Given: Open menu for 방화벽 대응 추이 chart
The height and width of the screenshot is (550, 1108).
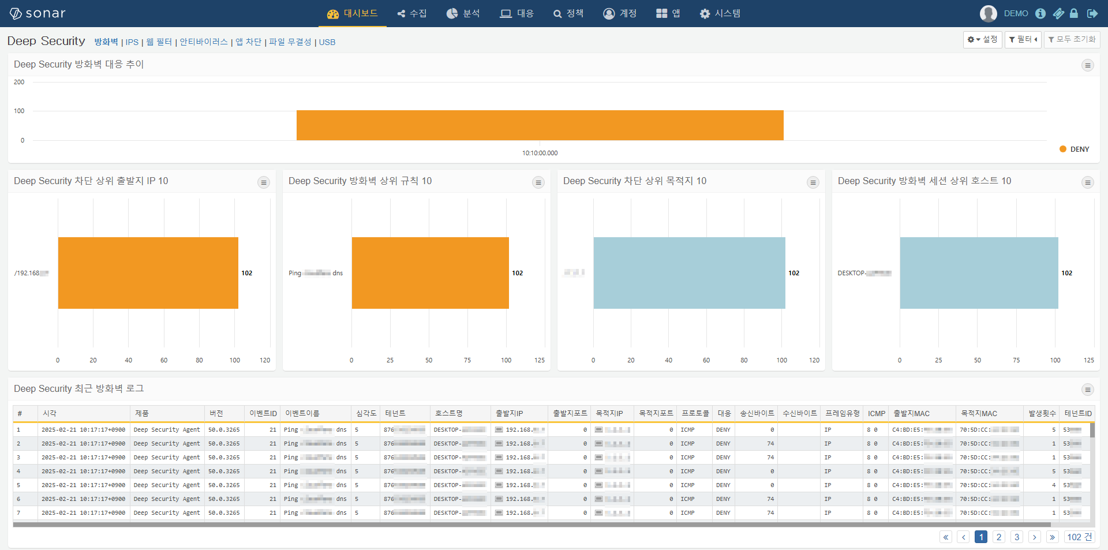Looking at the screenshot, I should click(x=1087, y=65).
